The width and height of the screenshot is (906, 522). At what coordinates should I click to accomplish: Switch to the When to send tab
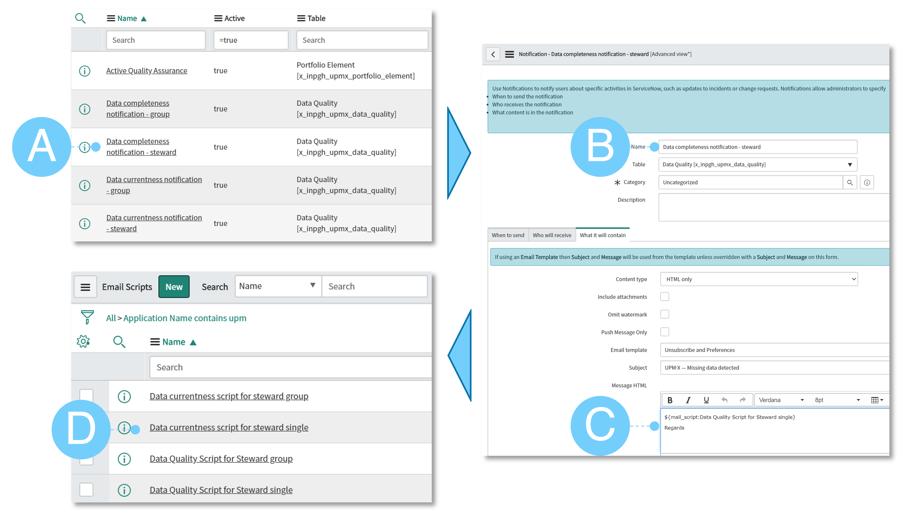click(x=507, y=235)
